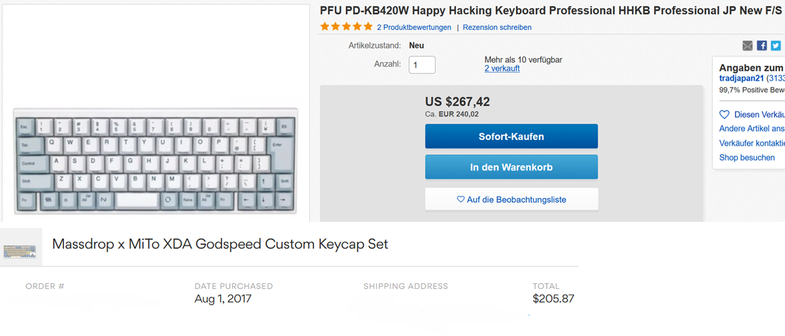Click Massdrop x MiTo XDA Godspeed title
The height and width of the screenshot is (336, 785).
click(220, 244)
